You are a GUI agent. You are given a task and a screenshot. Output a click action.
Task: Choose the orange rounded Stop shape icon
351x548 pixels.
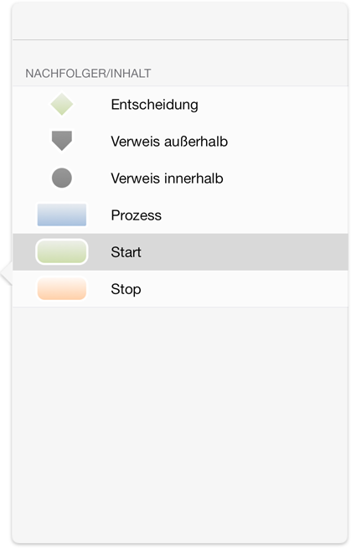[62, 289]
